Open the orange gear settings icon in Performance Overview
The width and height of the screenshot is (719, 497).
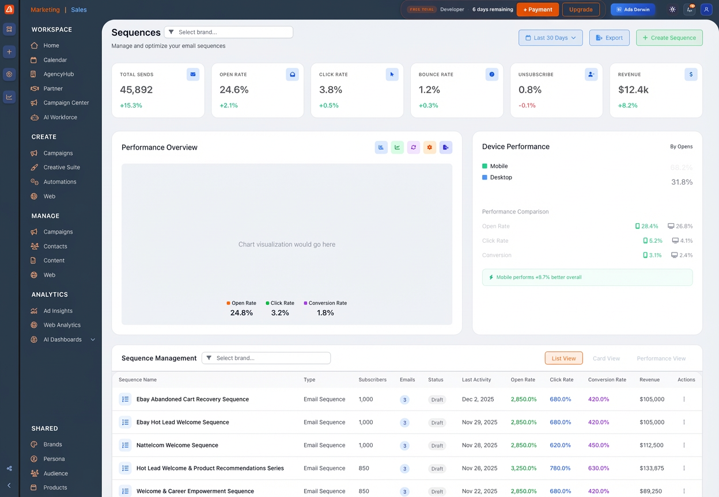tap(429, 148)
